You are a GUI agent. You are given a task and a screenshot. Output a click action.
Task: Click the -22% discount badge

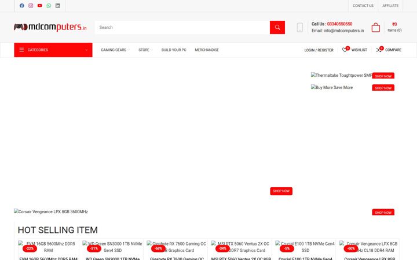(30, 248)
